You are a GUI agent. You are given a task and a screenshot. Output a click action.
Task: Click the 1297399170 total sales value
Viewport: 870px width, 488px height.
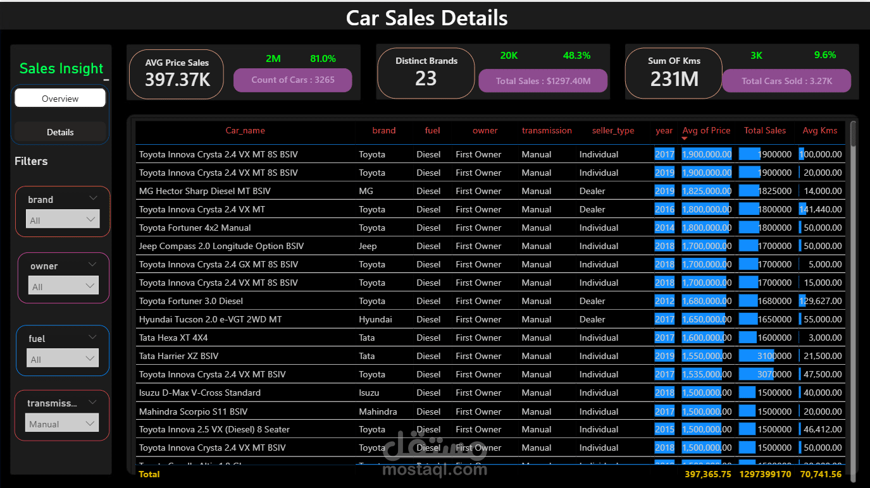764,473
